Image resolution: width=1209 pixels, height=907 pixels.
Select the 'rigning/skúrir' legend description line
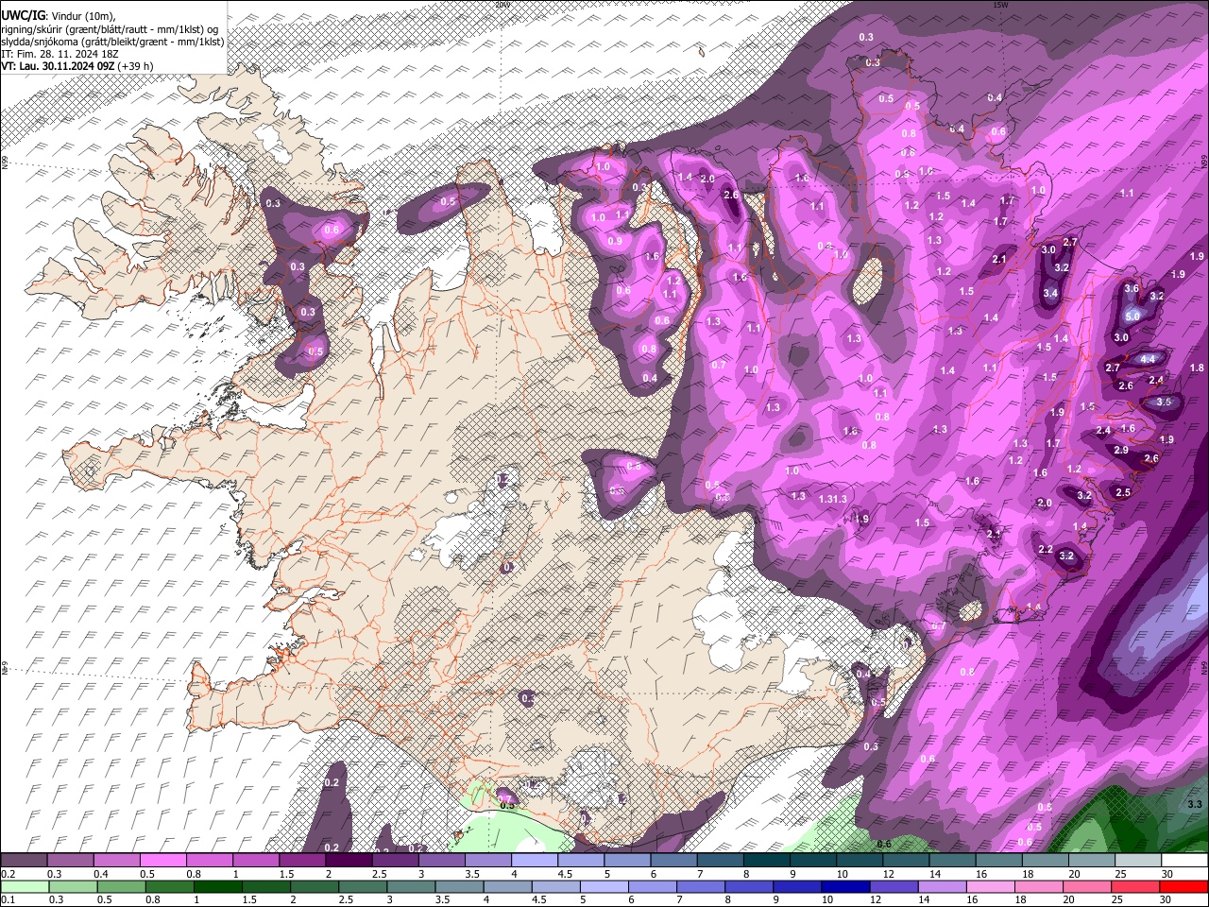(x=111, y=29)
